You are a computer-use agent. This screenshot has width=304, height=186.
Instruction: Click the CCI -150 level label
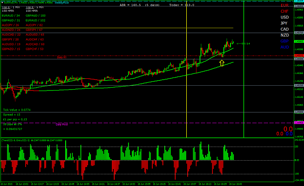click(297, 174)
